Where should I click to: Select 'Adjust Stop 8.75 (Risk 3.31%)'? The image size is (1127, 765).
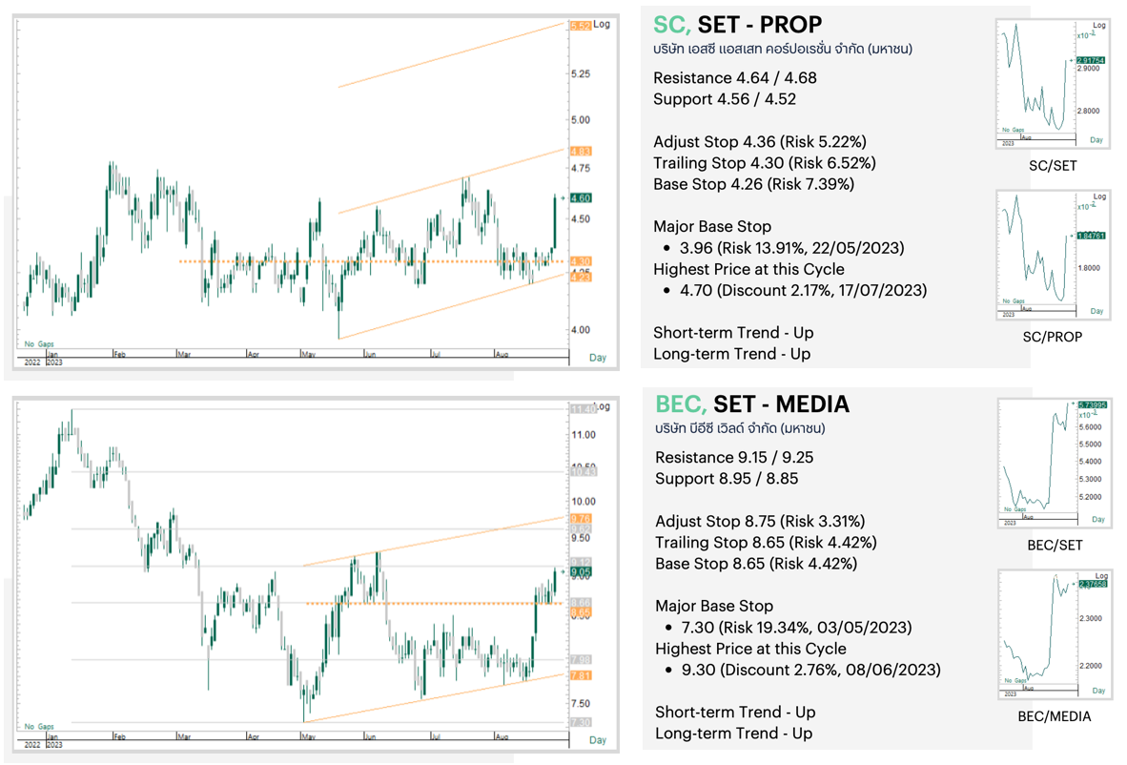(x=761, y=521)
